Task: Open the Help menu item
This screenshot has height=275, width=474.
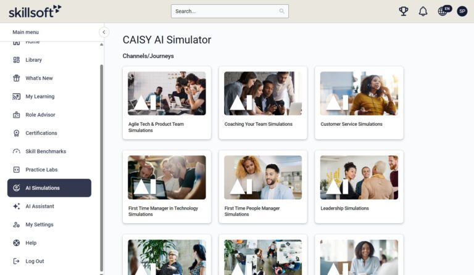Action: [x=31, y=243]
